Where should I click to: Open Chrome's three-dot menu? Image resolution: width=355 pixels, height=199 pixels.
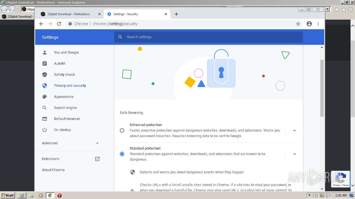point(318,24)
